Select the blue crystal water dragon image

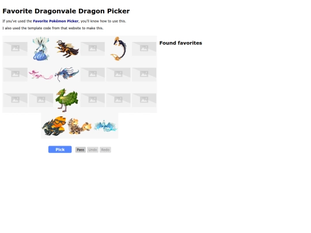(41, 48)
